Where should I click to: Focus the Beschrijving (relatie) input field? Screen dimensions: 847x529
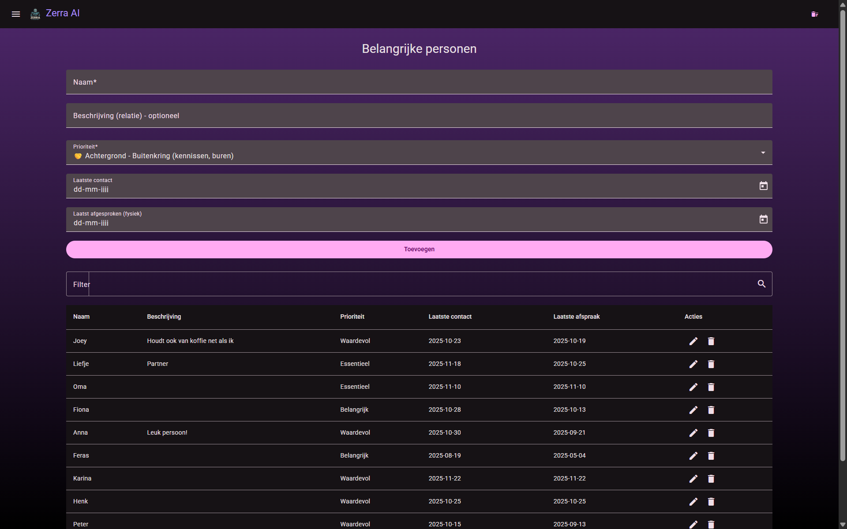(419, 115)
